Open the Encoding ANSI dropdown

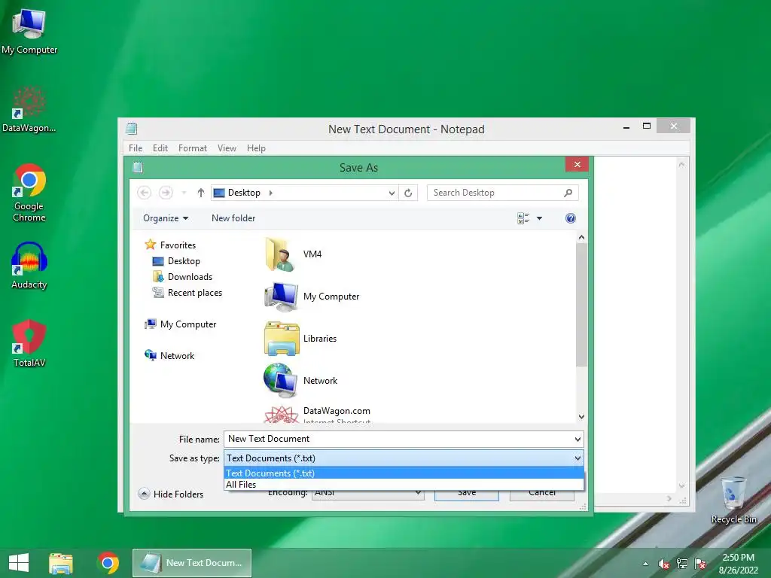[367, 492]
